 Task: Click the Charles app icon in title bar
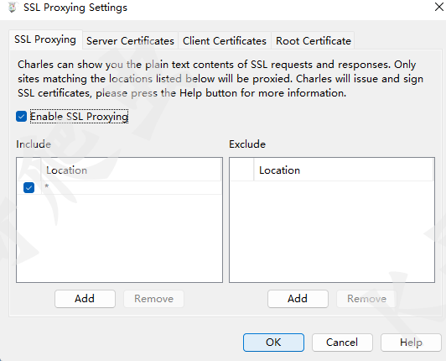click(13, 8)
